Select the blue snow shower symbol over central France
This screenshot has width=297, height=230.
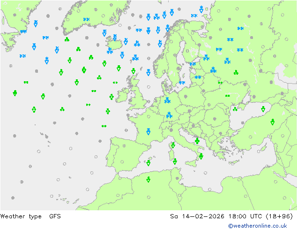tap(148, 131)
